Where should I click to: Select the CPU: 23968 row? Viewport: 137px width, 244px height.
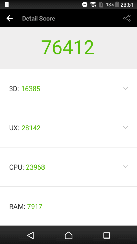click(68, 167)
